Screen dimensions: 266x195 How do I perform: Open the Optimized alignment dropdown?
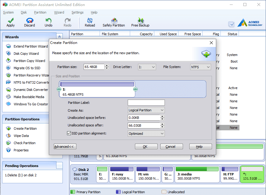(146, 134)
